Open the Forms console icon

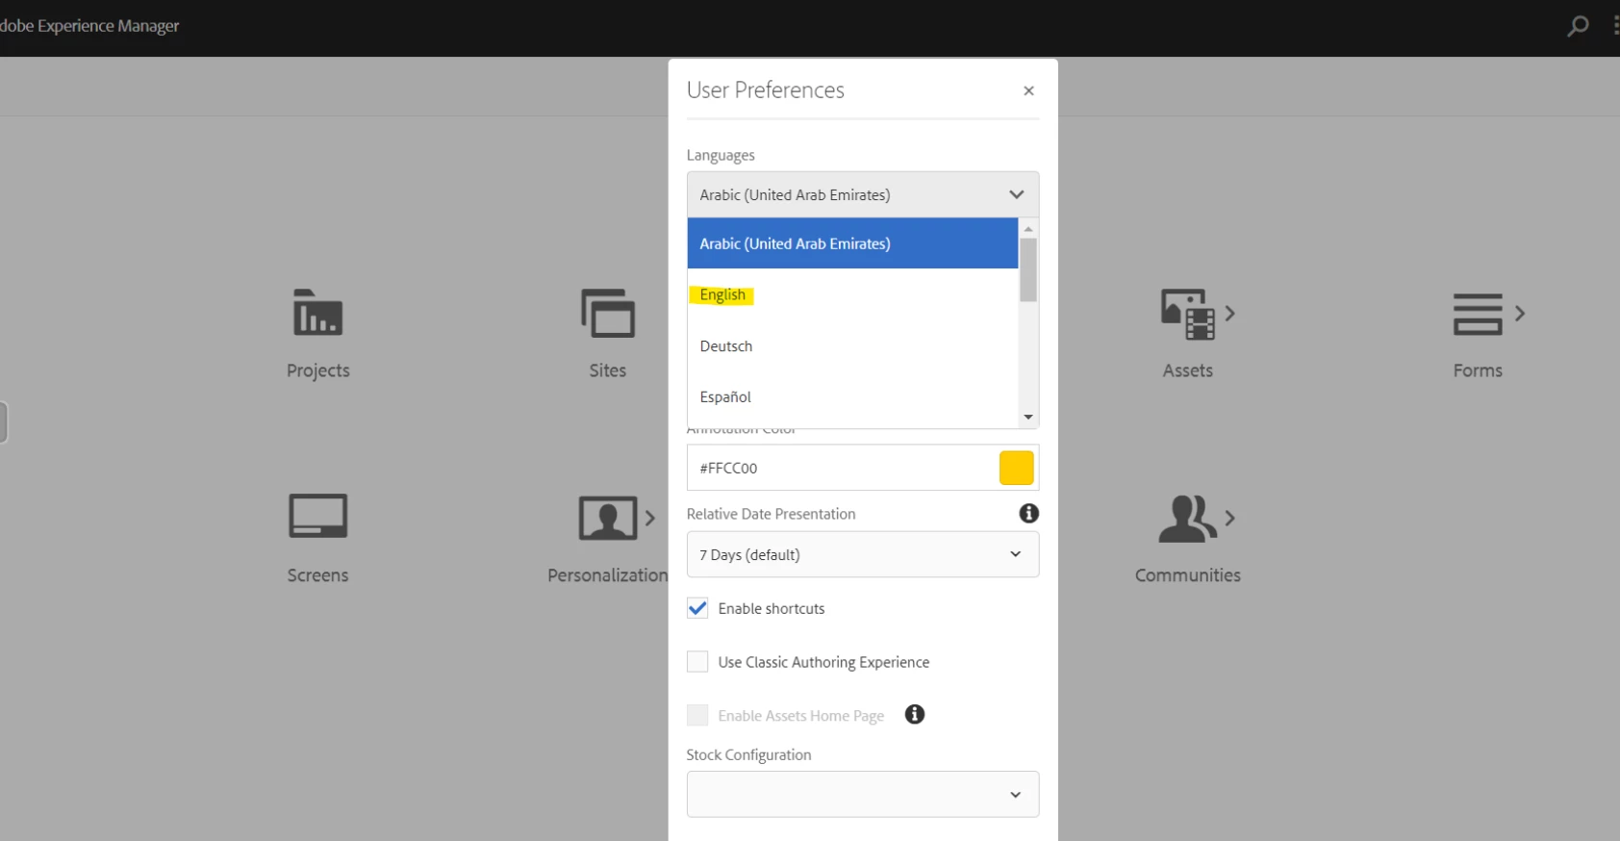[x=1478, y=314]
